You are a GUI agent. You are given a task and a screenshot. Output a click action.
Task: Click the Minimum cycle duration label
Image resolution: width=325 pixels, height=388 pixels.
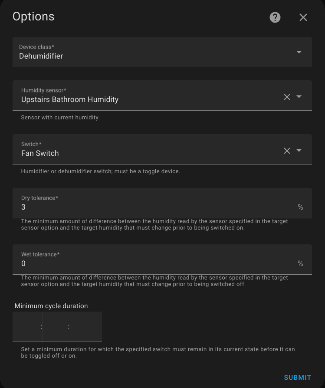click(x=51, y=306)
